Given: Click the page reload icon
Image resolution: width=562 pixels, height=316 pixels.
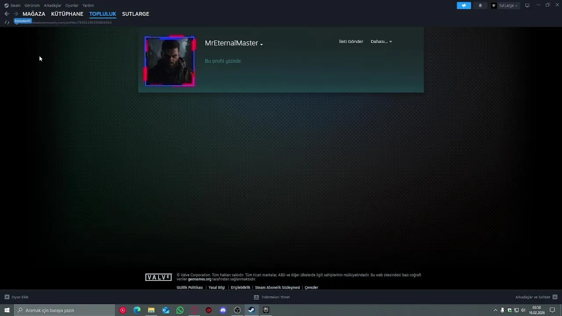Looking at the screenshot, I should point(7,22).
